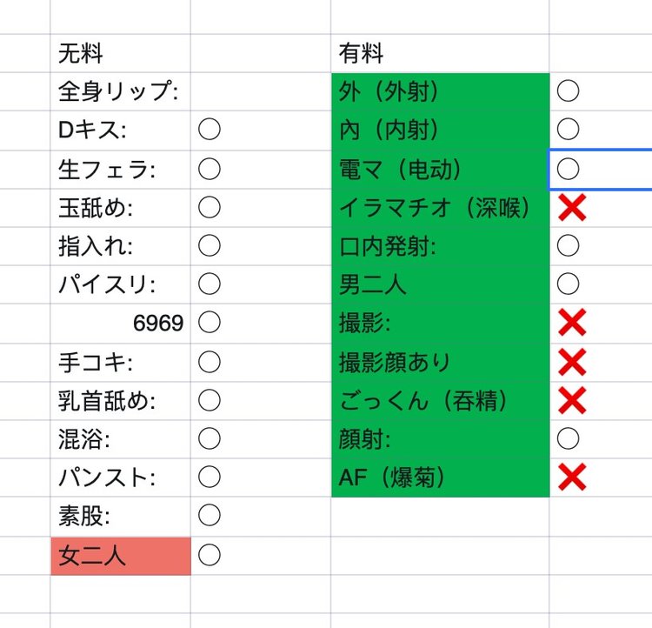
Task: Select the green 男二人 cell
Action: coord(439,284)
